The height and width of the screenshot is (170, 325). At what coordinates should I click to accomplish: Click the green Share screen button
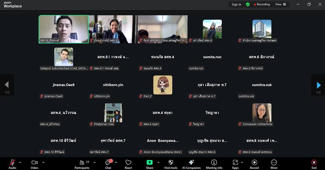click(x=149, y=164)
